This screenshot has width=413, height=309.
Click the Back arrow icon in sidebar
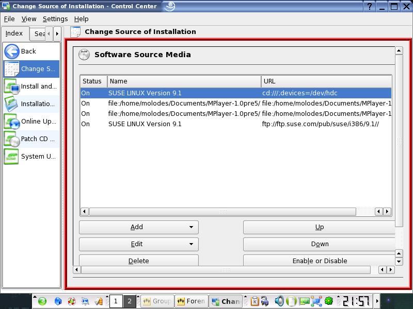pos(11,51)
